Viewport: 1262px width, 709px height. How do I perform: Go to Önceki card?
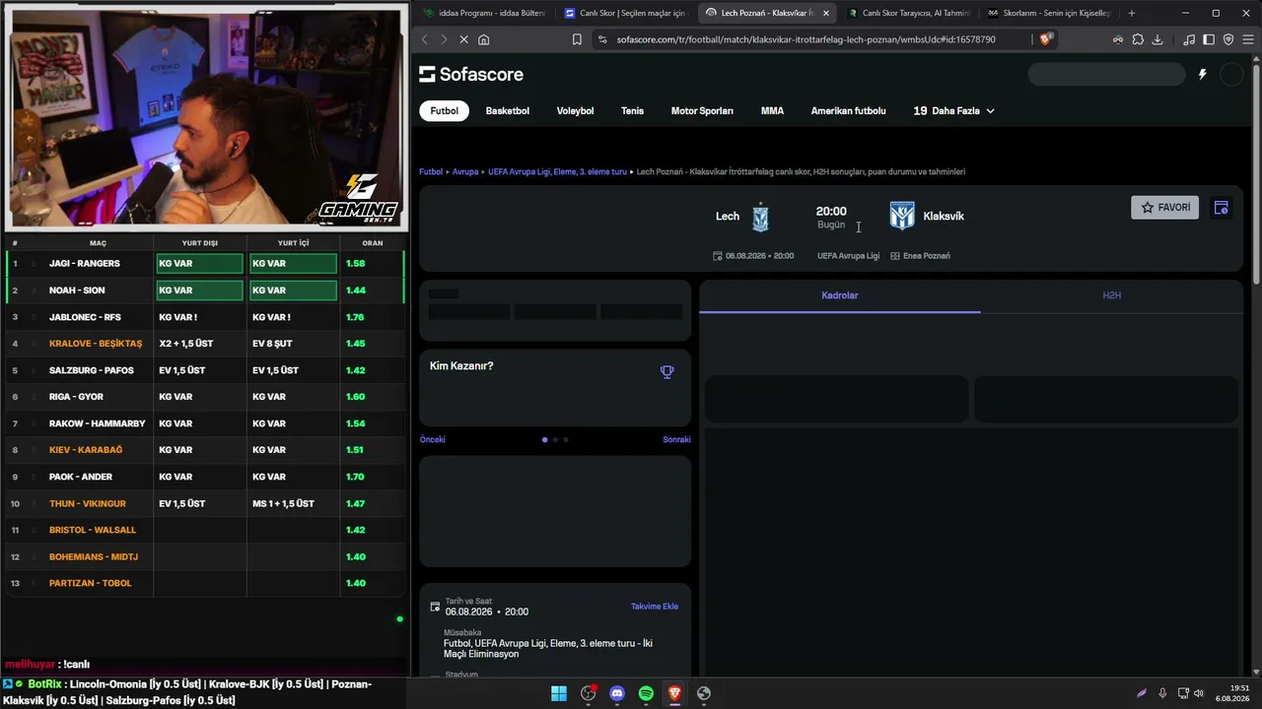click(x=433, y=440)
